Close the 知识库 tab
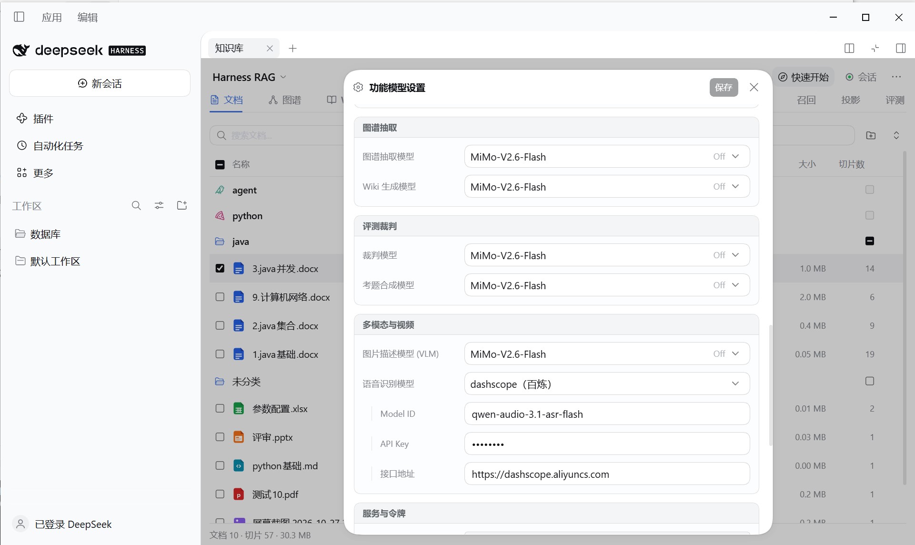Viewport: 915px width, 545px height. [270, 48]
